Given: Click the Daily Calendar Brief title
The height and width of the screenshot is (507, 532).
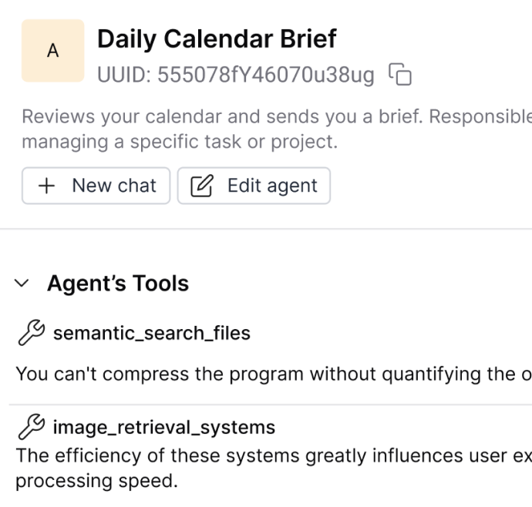Looking at the screenshot, I should (217, 39).
